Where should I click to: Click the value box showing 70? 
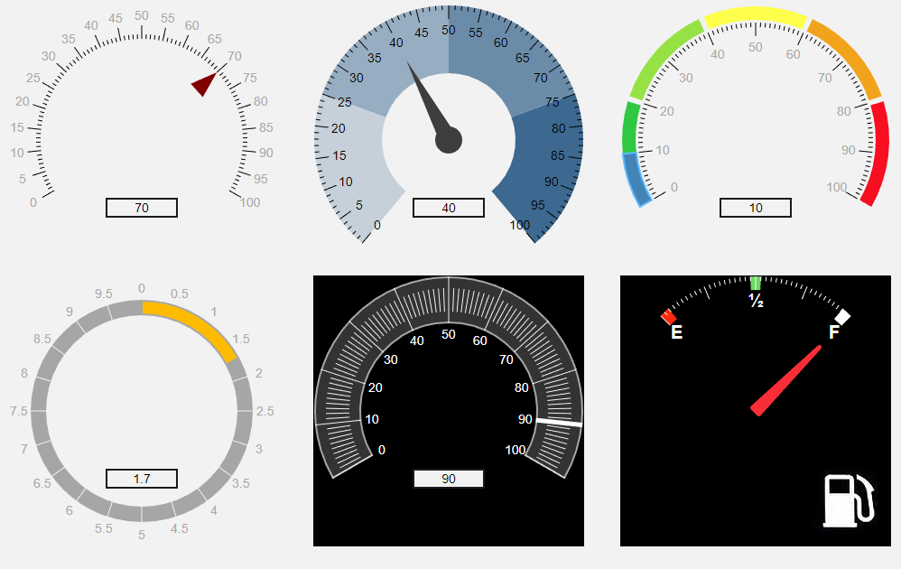[x=142, y=208]
